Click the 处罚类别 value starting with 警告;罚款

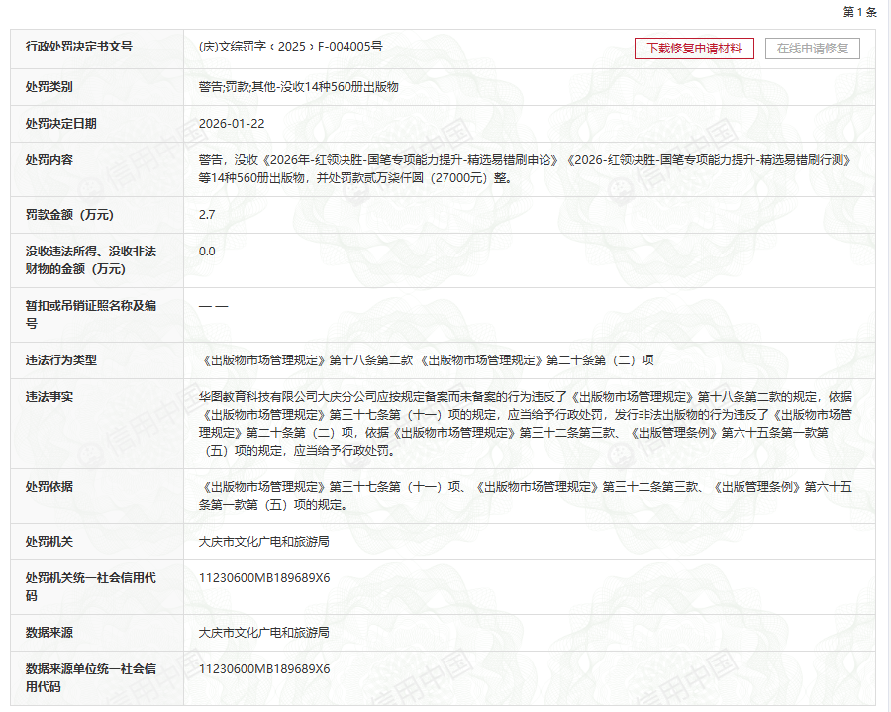coord(298,87)
